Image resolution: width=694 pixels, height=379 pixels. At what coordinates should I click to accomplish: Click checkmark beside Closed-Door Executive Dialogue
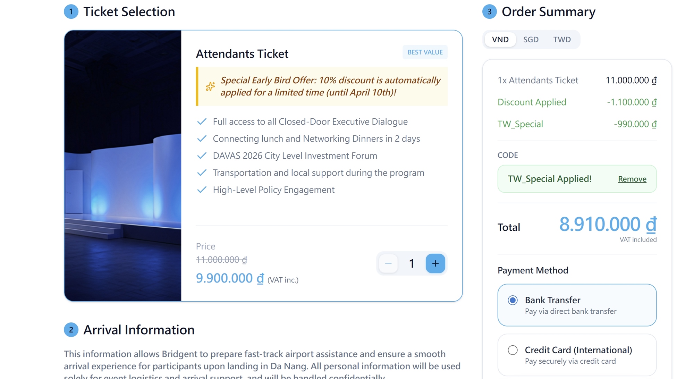pyautogui.click(x=202, y=121)
